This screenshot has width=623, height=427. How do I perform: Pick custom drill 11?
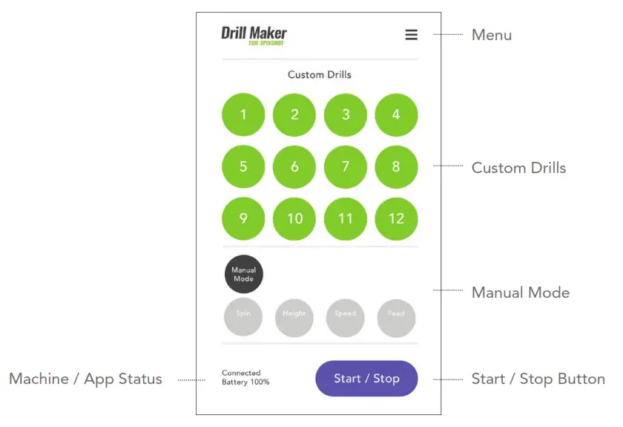(346, 219)
